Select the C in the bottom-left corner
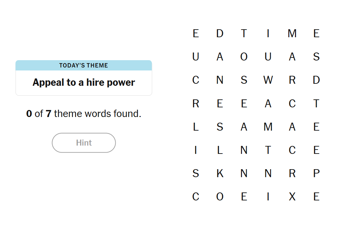Viewport: 344px width, 229px height. [196, 197]
